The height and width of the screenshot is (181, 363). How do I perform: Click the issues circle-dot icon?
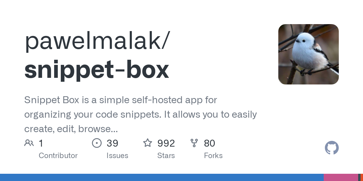tap(97, 143)
